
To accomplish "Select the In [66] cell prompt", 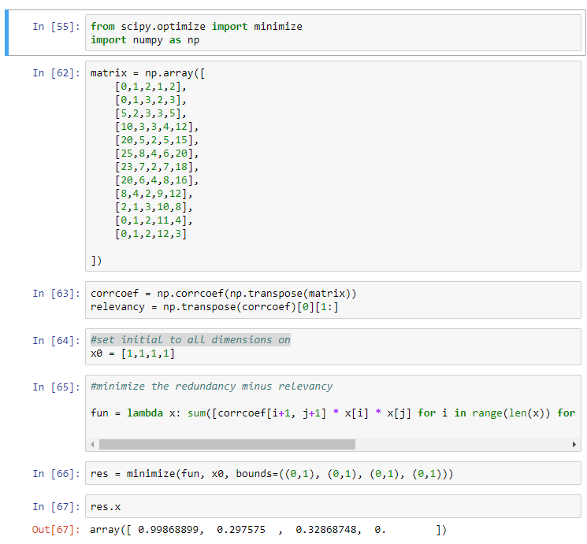I will (56, 474).
